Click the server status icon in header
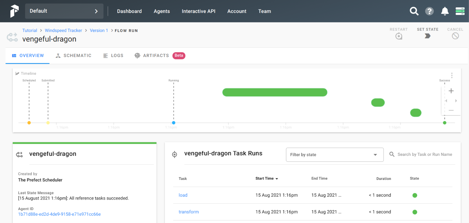The image size is (469, 223). pyautogui.click(x=460, y=11)
